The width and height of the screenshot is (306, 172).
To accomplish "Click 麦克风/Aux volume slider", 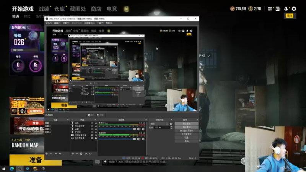I will pos(117,129).
